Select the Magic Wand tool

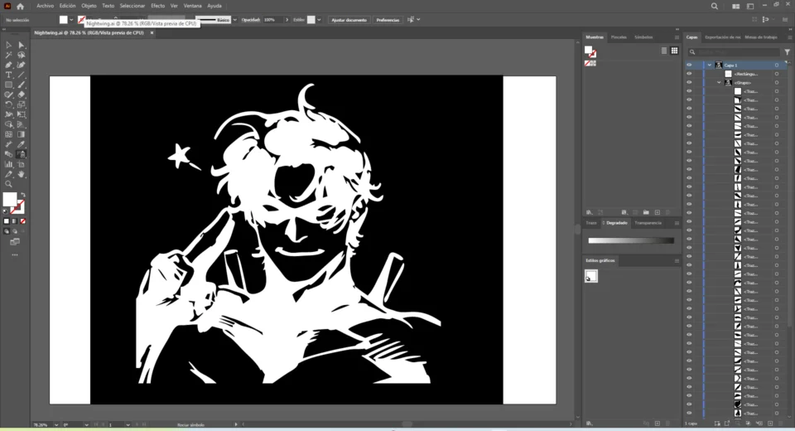tap(8, 55)
